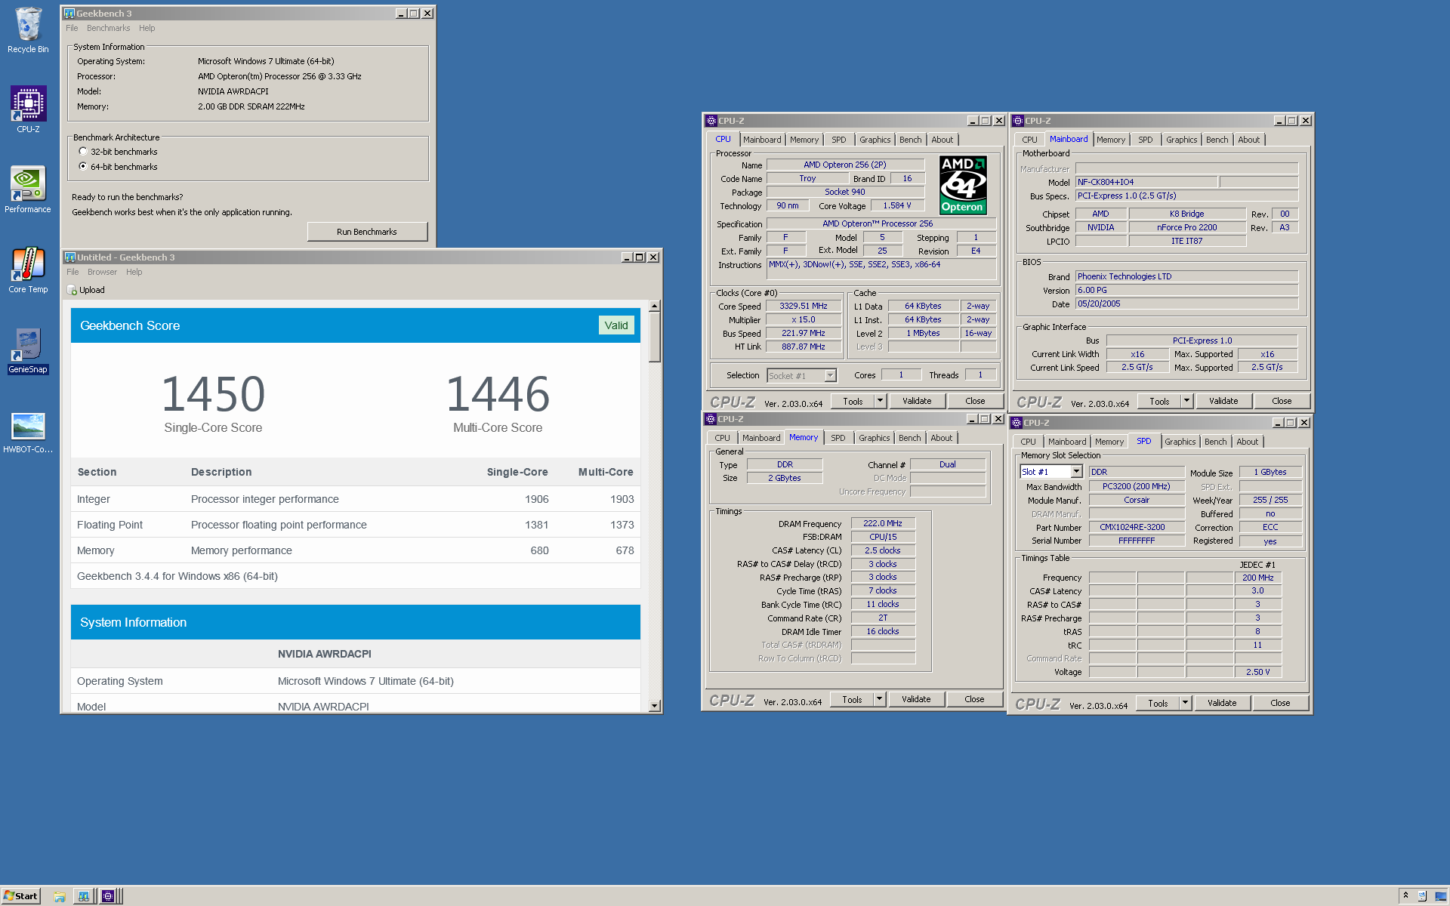Viewport: 1450px width, 906px height.
Task: Select 64-bit benchmarks radio button
Action: pos(83,167)
